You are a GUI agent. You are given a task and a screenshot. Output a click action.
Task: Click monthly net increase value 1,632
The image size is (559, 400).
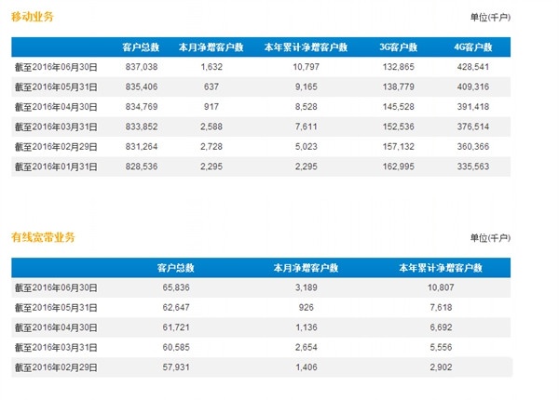[211, 67]
